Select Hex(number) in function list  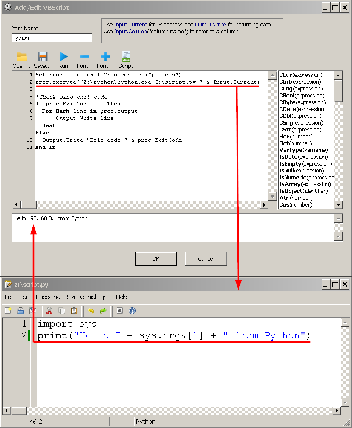click(x=296, y=136)
